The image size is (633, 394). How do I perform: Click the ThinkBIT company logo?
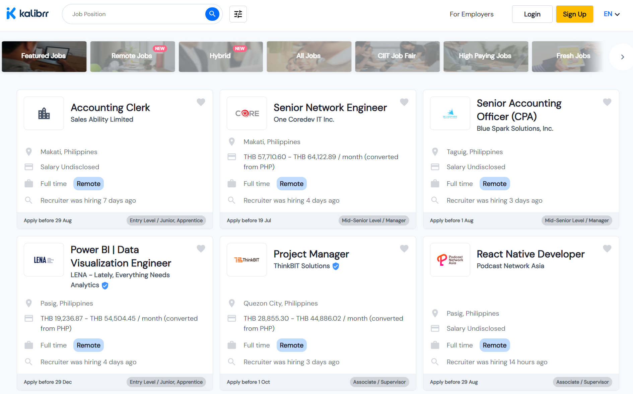[x=247, y=260]
